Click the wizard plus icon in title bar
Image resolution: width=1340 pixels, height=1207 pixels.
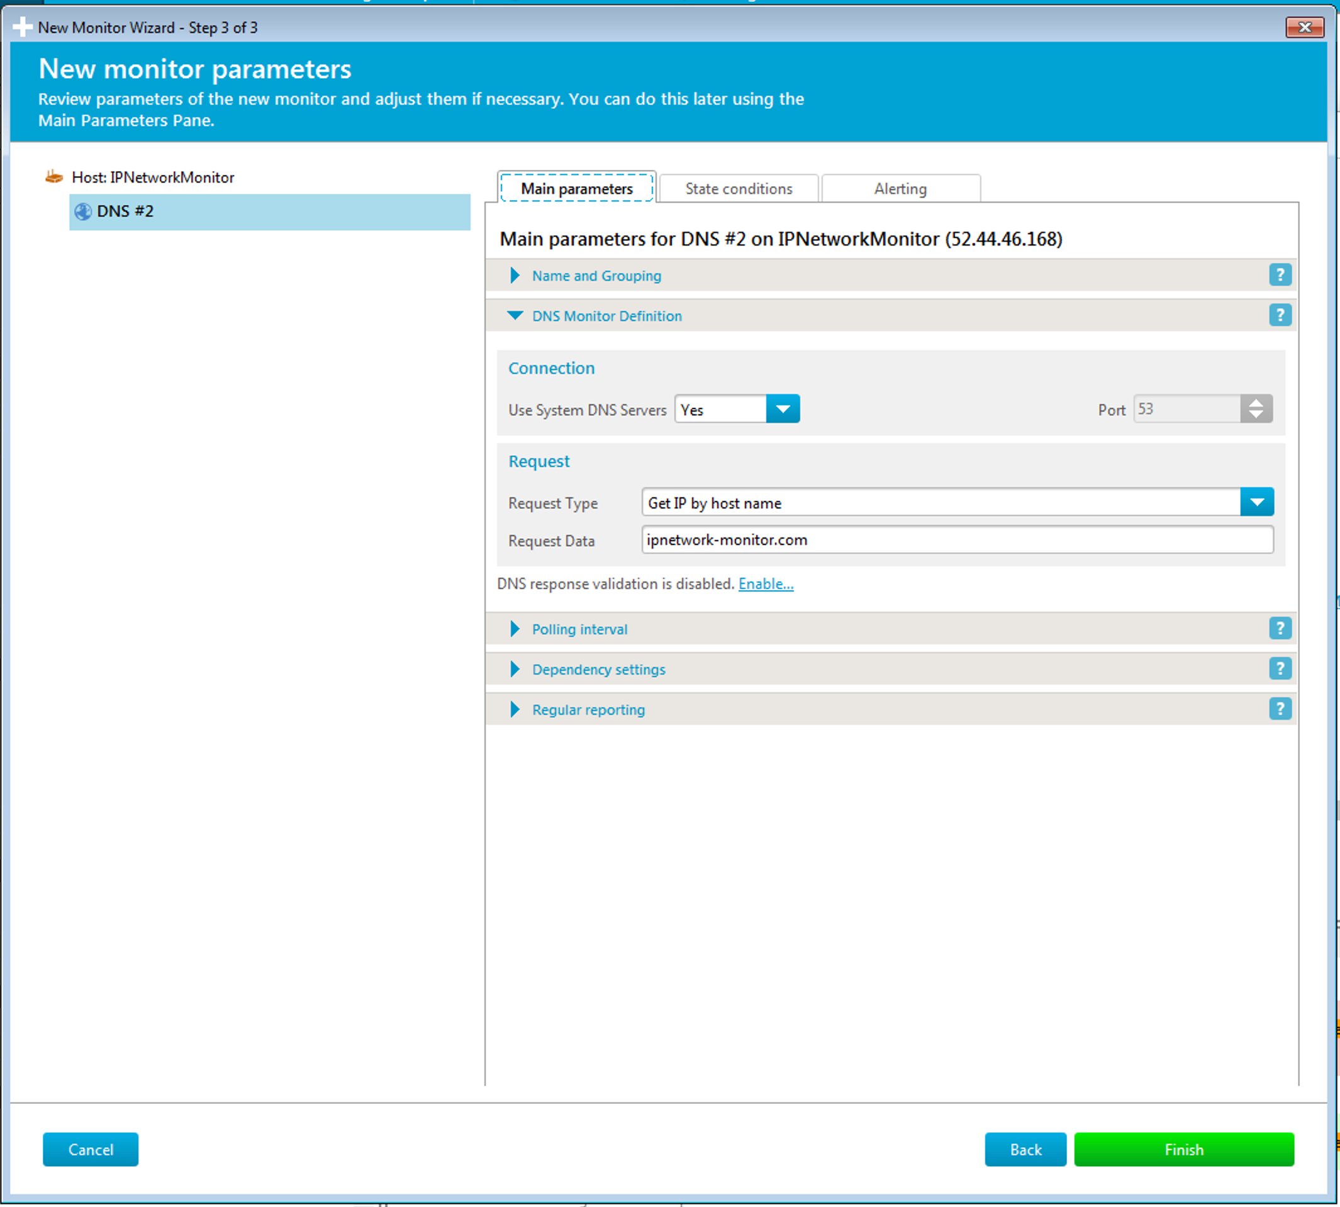(23, 27)
